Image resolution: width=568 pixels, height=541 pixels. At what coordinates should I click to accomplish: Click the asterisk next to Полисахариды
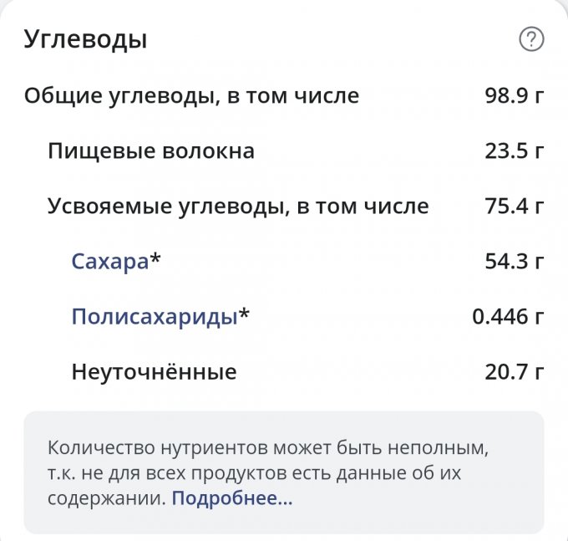point(244,315)
